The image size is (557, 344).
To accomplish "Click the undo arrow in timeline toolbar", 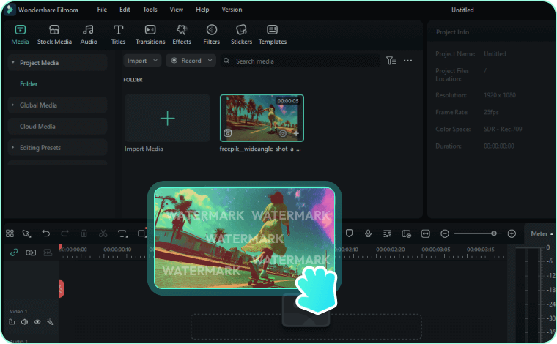I will [45, 233].
